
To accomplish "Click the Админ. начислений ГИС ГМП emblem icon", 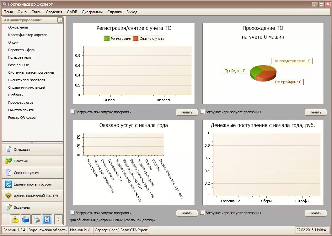I will [8, 196].
